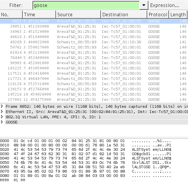Click ASCII text 'lALSTGSE' in hex pane

click(x=141, y=167)
